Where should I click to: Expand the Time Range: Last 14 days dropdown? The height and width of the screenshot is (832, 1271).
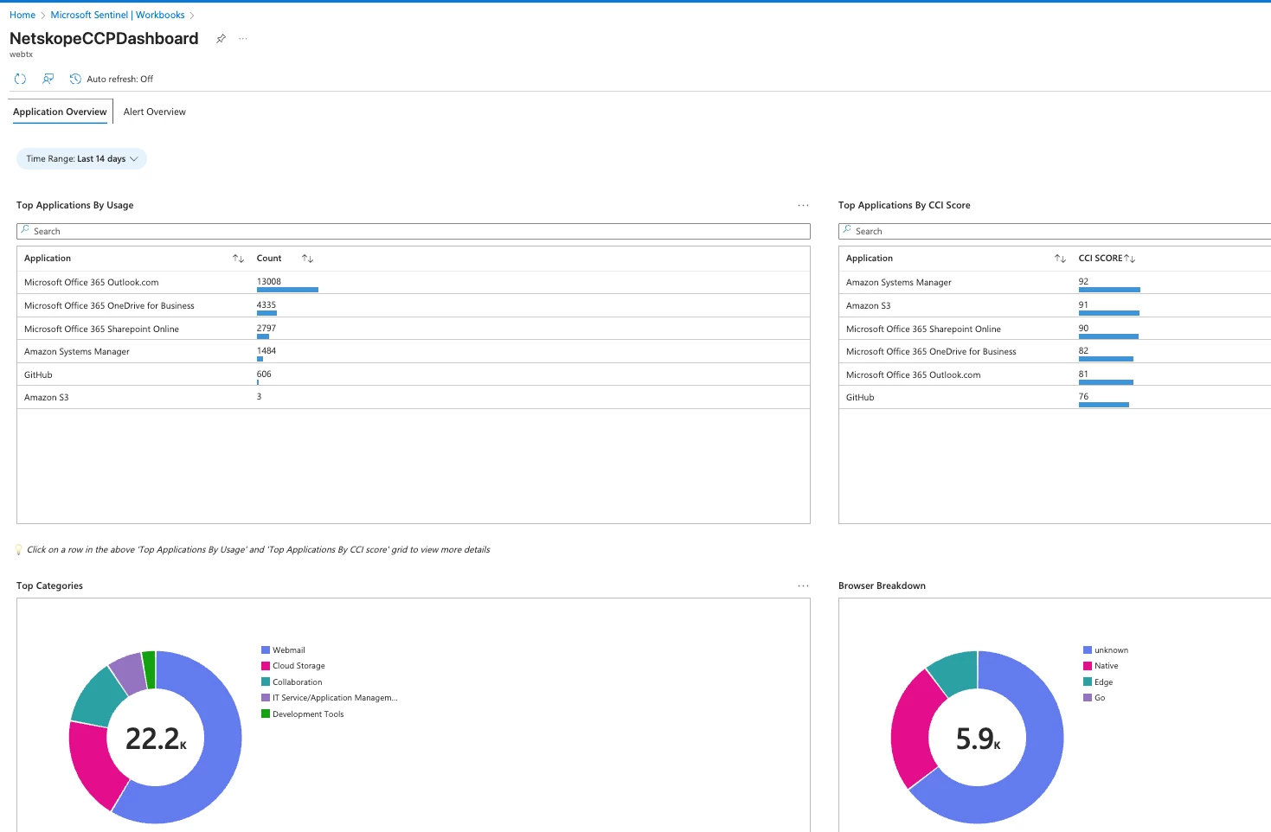81,159
